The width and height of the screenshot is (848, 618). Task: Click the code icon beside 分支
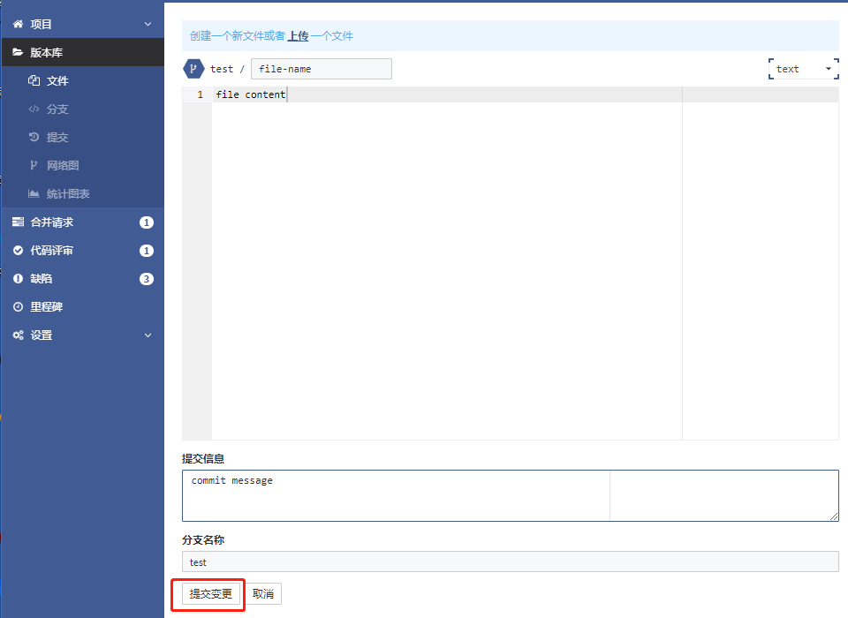34,109
